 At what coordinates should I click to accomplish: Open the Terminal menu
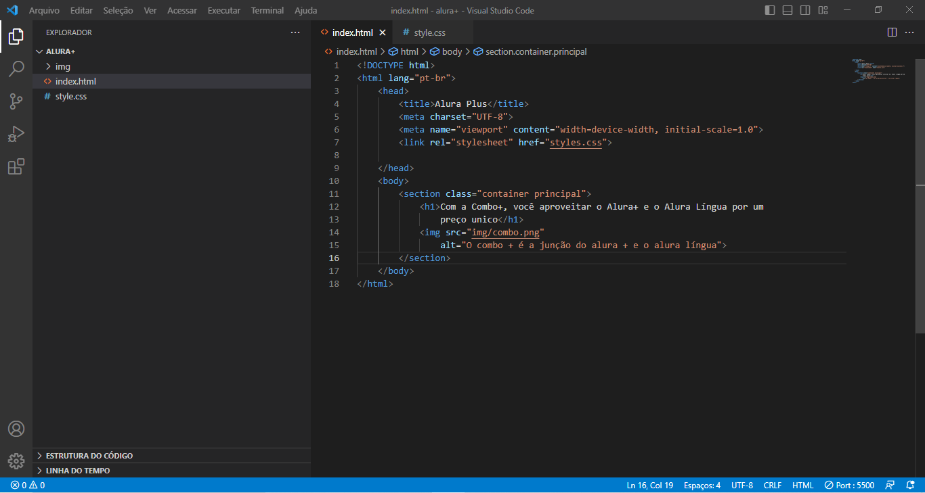[267, 11]
